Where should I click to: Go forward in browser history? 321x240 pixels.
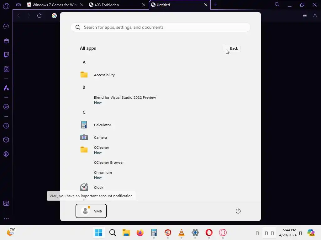pos(29,16)
